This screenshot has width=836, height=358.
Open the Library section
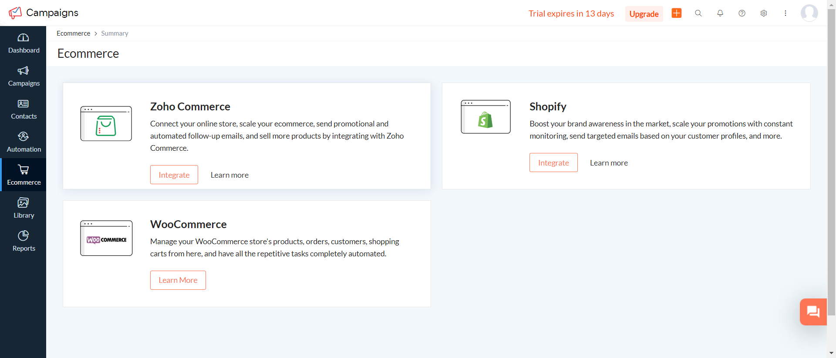click(24, 208)
